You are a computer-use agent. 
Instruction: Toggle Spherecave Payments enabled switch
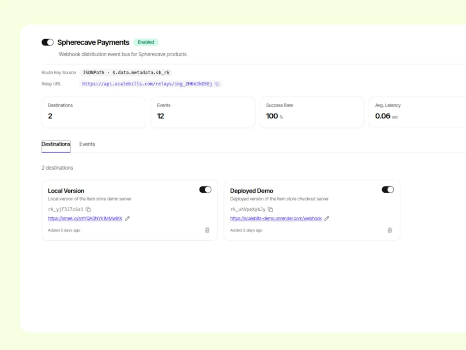[x=47, y=42]
